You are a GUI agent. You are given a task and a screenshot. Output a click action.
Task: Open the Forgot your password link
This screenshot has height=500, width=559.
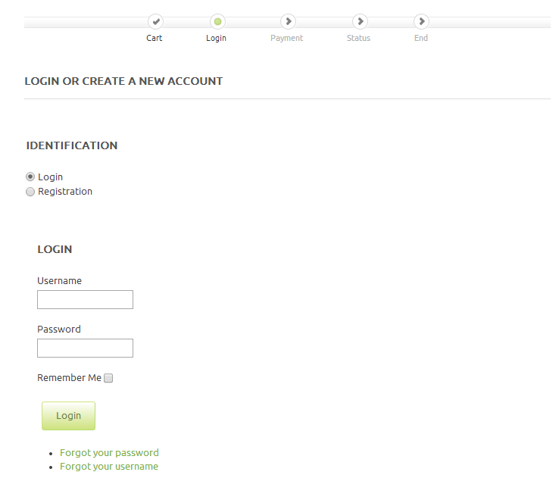(x=109, y=453)
